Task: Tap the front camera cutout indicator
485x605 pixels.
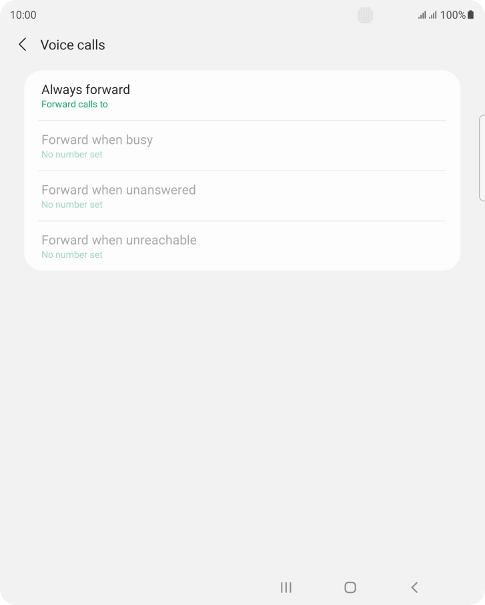Action: click(x=365, y=15)
